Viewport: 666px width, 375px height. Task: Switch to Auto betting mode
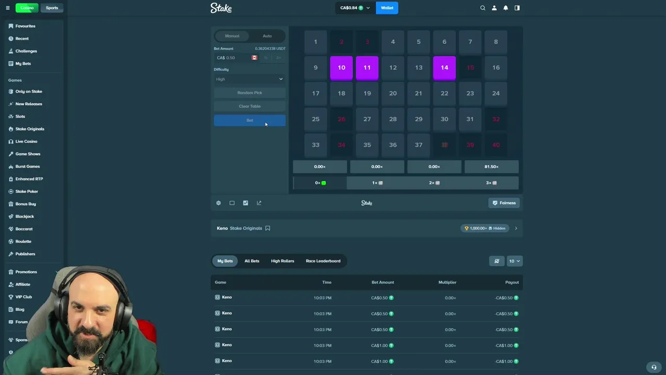[x=267, y=36]
